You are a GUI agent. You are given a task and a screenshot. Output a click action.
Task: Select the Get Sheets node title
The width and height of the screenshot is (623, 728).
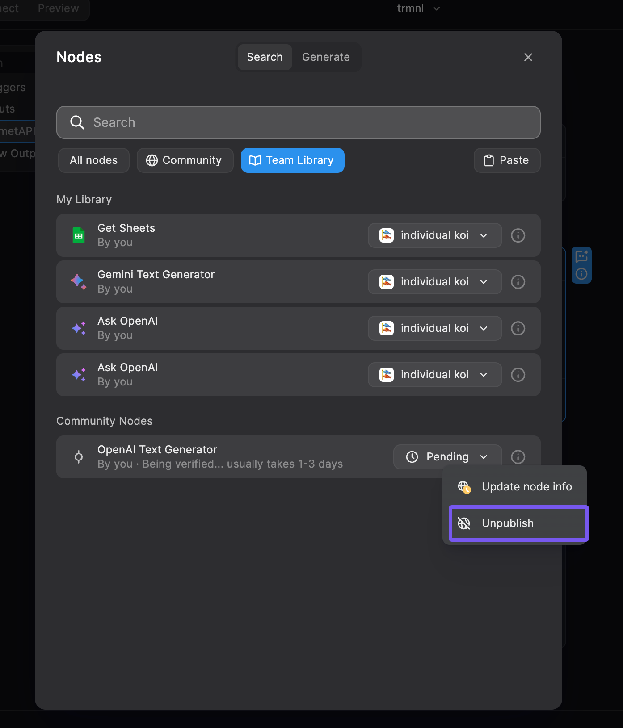pyautogui.click(x=126, y=228)
